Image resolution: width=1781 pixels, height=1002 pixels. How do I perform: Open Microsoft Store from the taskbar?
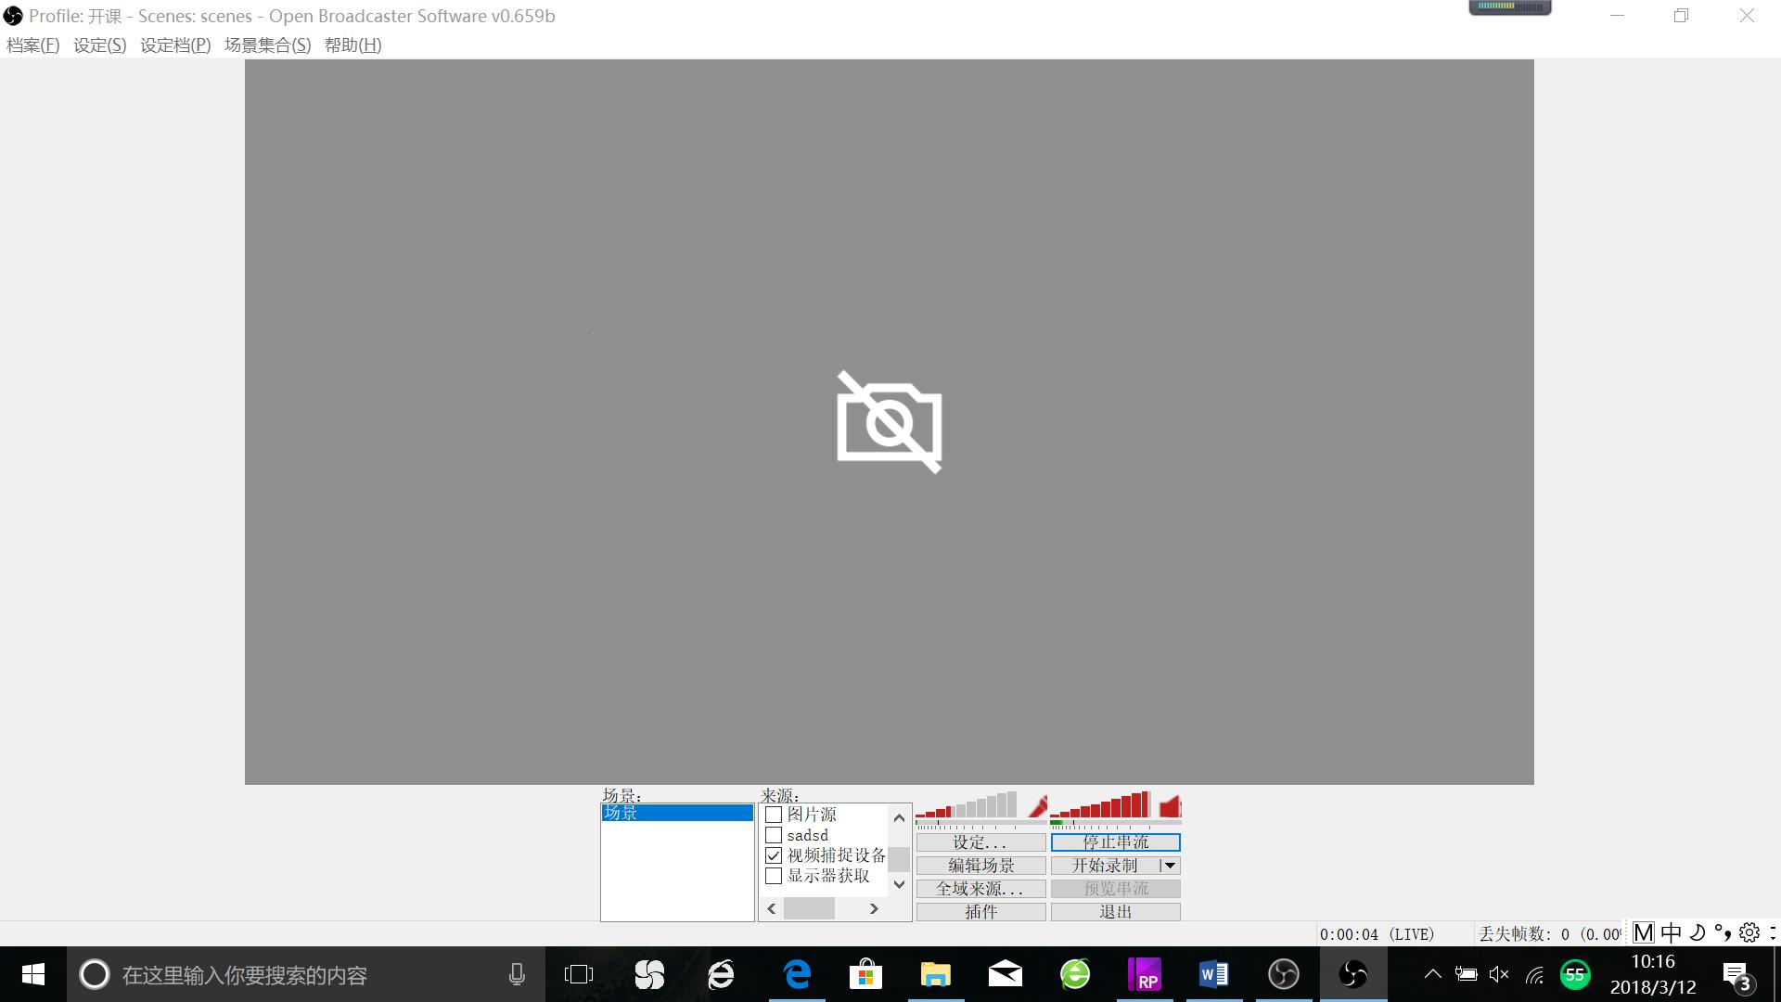tap(865, 974)
